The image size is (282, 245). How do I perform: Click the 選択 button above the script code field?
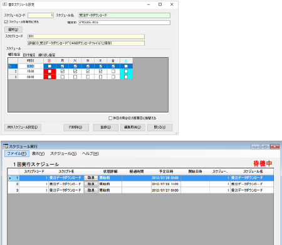click(x=13, y=30)
